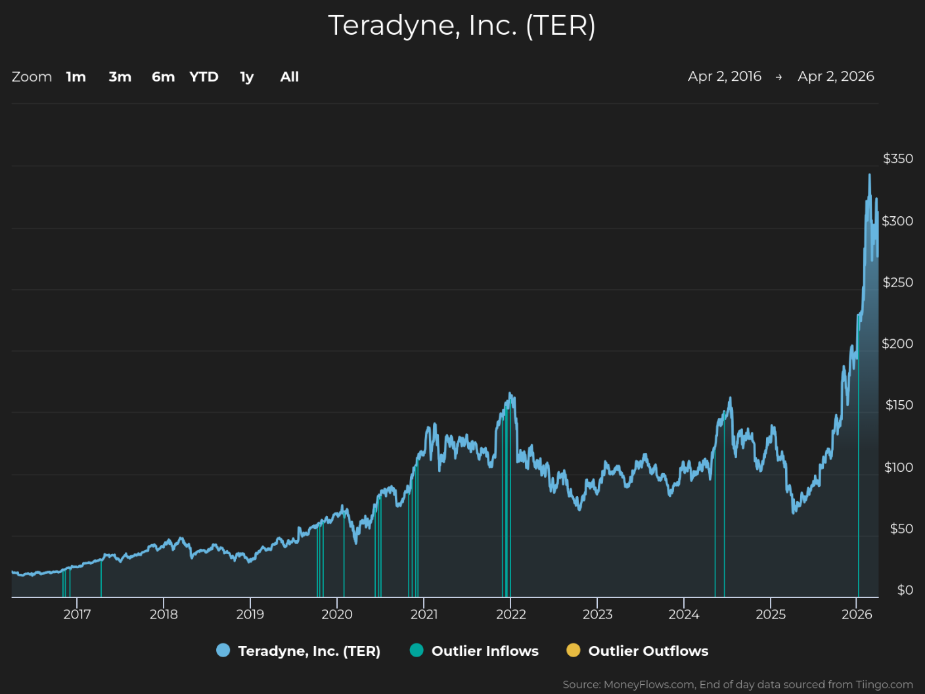Click the yellow Outlier Outflows dot
The height and width of the screenshot is (694, 925).
tap(574, 651)
